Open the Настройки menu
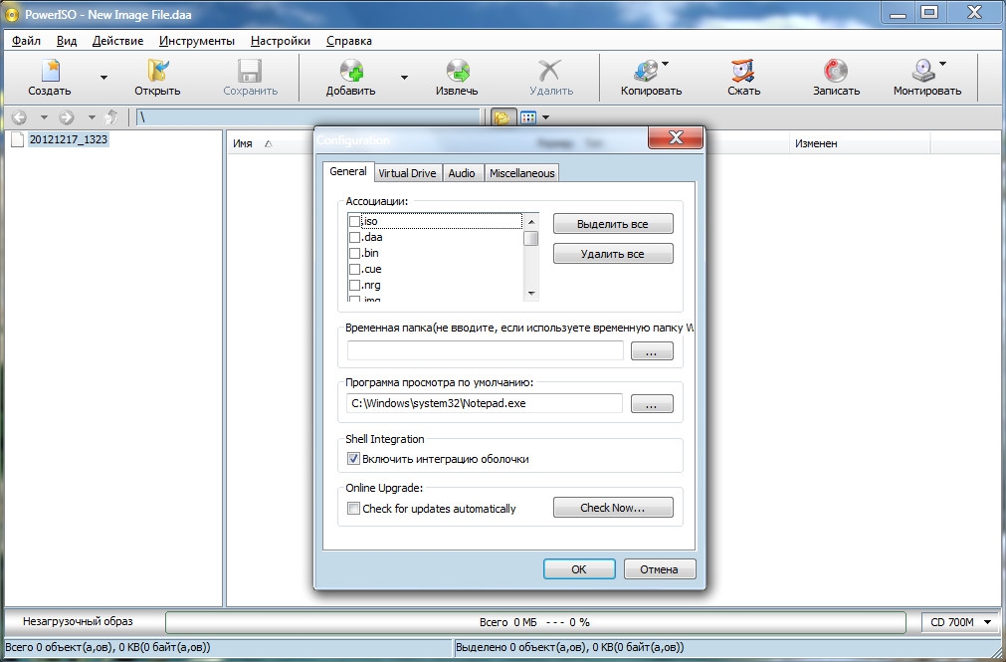 click(x=281, y=41)
